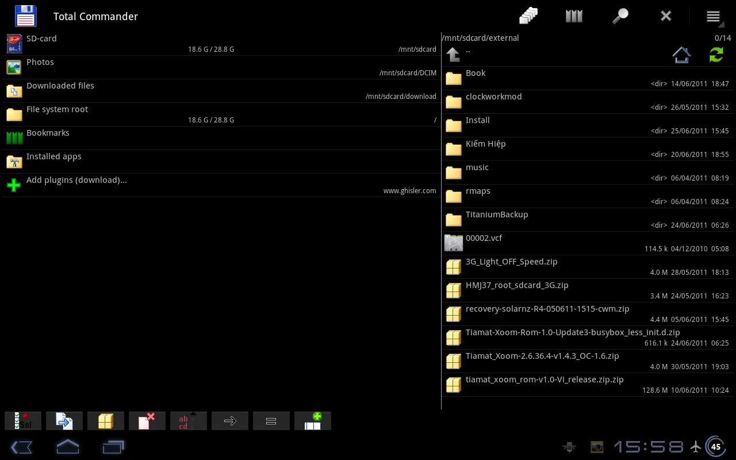
Task: Open Installed apps entry
Action: [x=221, y=162]
